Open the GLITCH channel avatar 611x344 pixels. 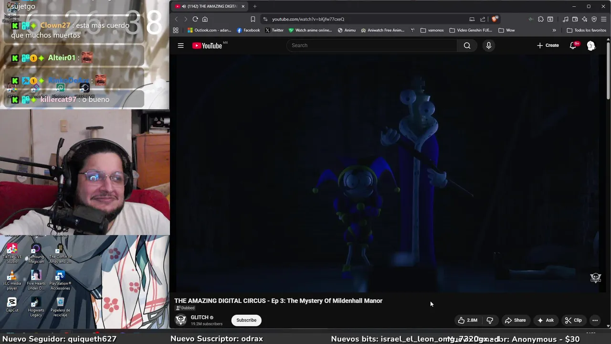click(x=180, y=320)
